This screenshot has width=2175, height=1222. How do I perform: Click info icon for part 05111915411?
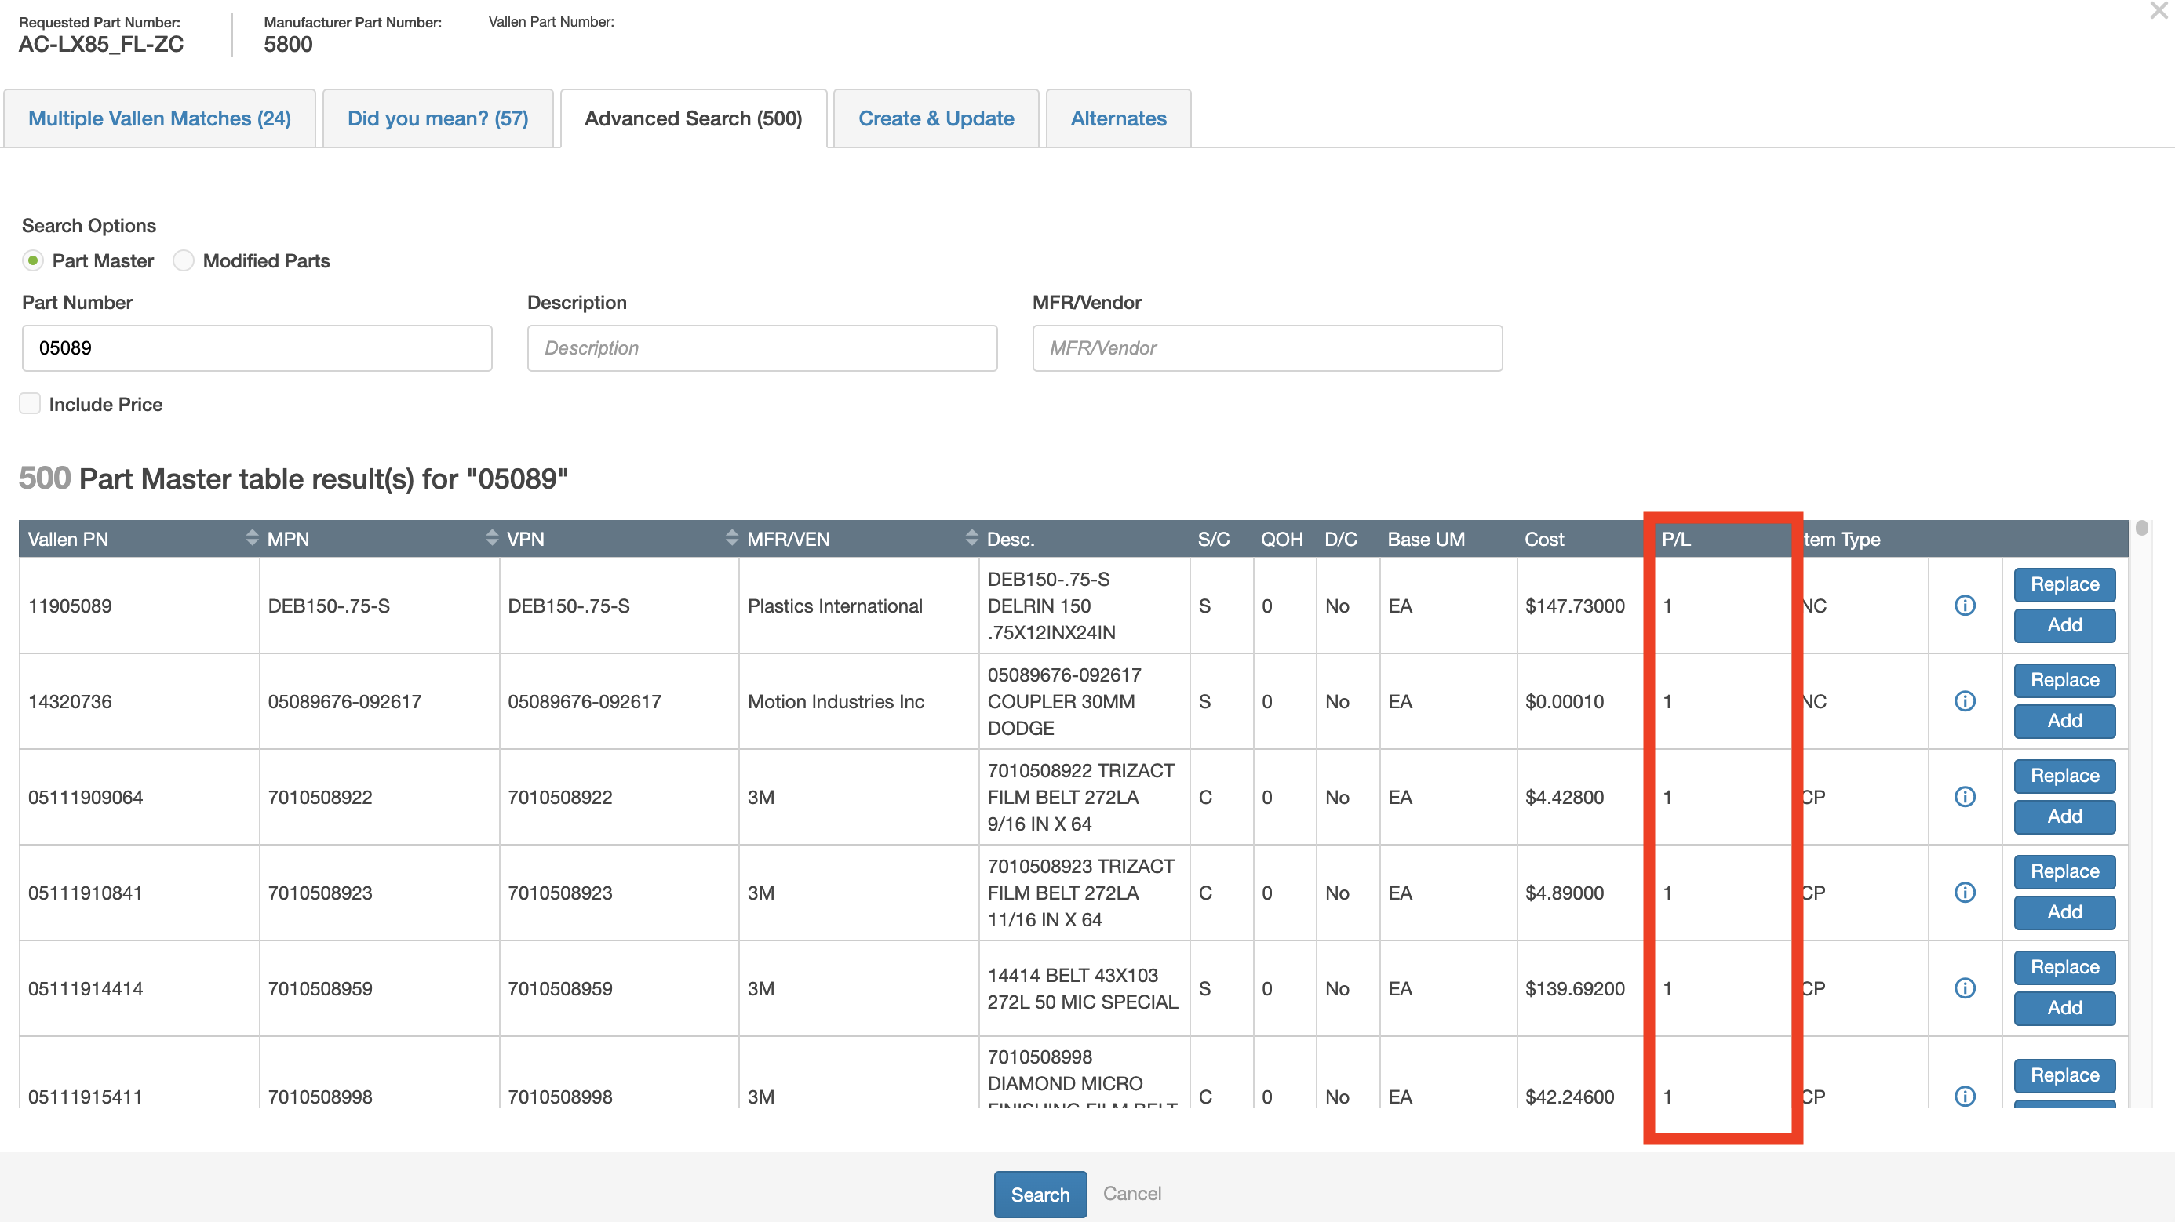coord(1965,1096)
